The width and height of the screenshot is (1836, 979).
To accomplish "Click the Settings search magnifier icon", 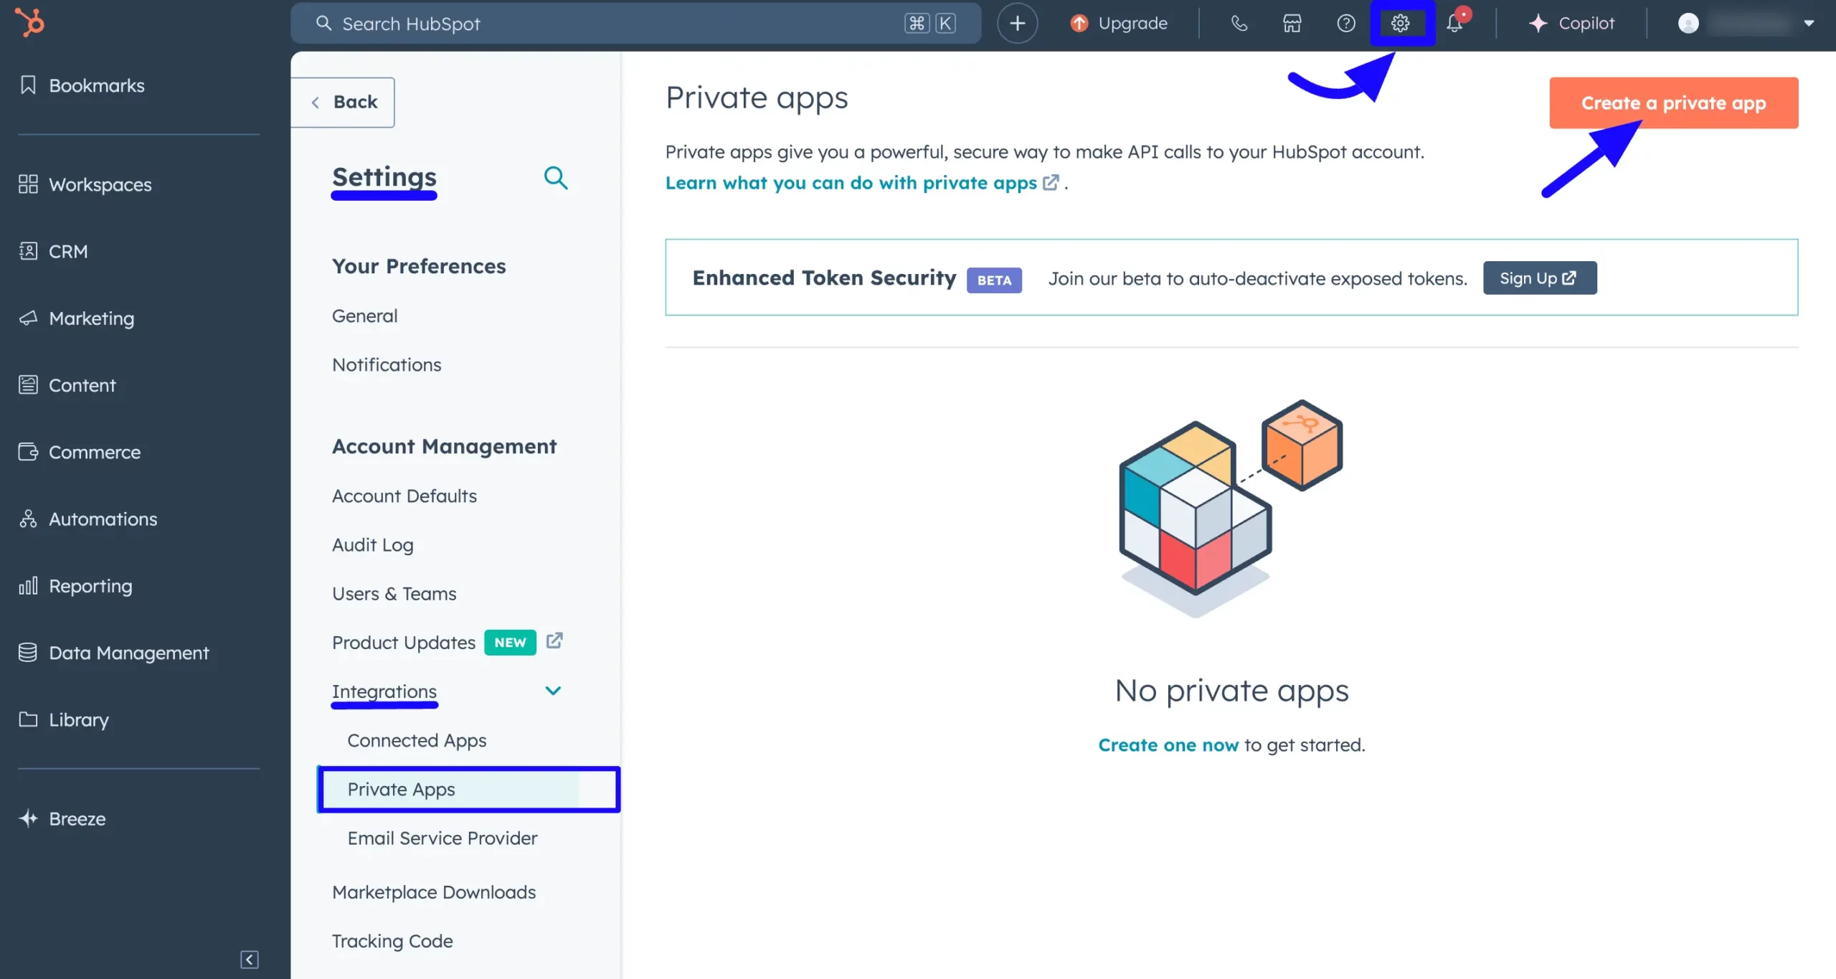I will 556,177.
